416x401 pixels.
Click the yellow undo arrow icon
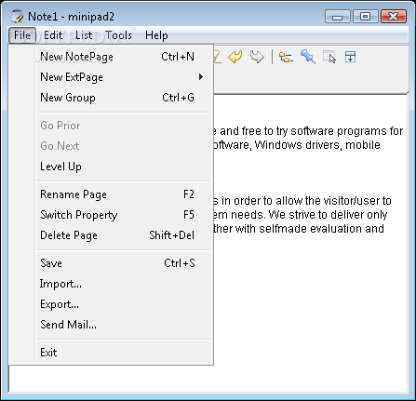tap(235, 57)
